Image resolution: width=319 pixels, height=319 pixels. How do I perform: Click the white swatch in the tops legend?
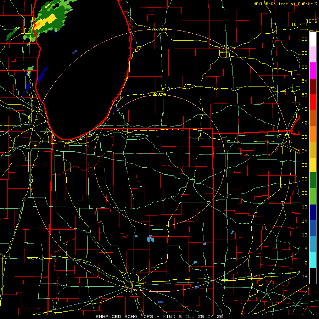(313, 39)
